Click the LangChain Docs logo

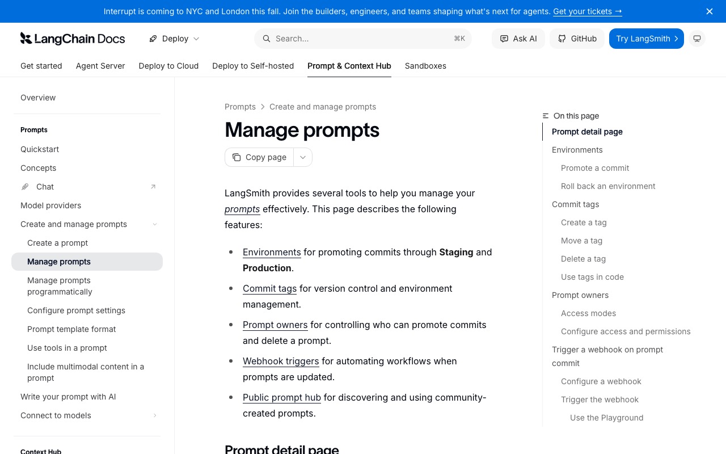point(73,39)
